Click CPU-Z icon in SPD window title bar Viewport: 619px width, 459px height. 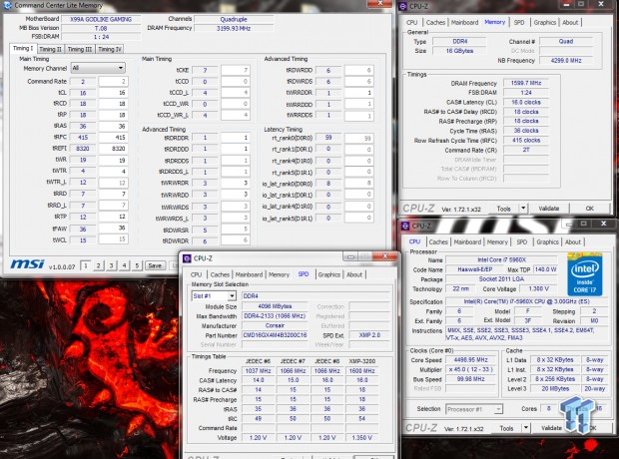click(187, 258)
